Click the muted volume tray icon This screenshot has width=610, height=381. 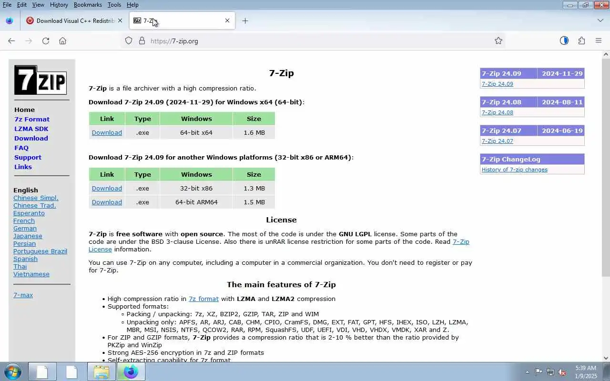(x=562, y=372)
